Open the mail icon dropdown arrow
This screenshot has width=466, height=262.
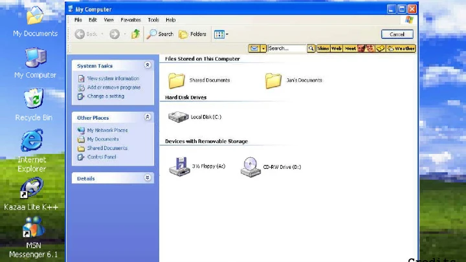(x=263, y=49)
